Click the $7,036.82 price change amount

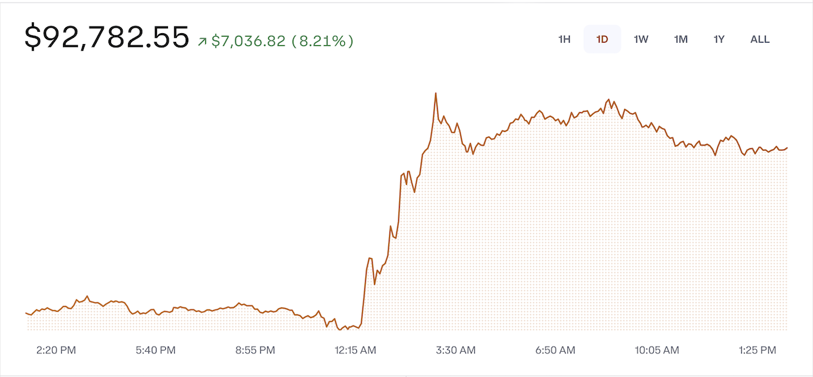pos(248,41)
